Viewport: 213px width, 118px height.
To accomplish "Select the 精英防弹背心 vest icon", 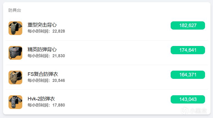I will [x=15, y=53].
